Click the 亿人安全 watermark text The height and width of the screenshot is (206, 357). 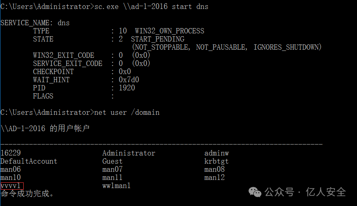click(x=326, y=192)
